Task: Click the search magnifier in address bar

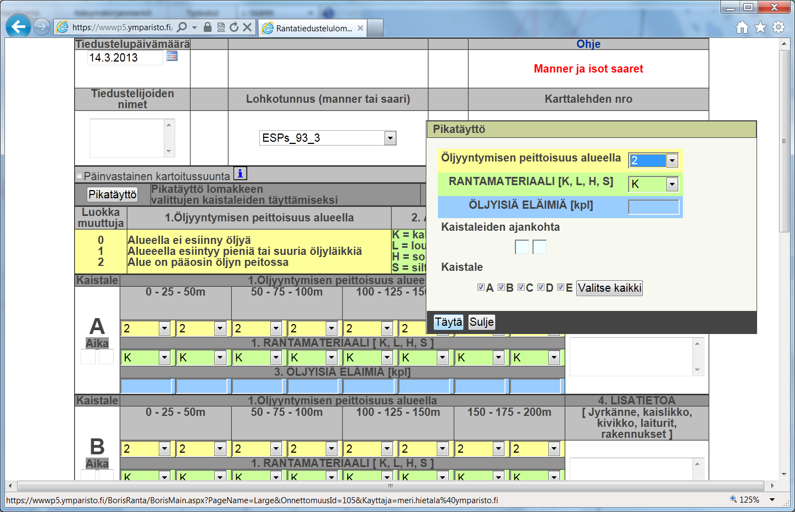Action: click(182, 27)
